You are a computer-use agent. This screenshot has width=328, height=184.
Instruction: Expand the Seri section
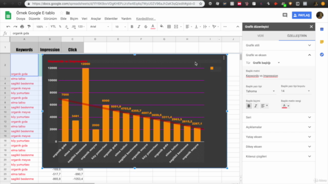(279, 117)
